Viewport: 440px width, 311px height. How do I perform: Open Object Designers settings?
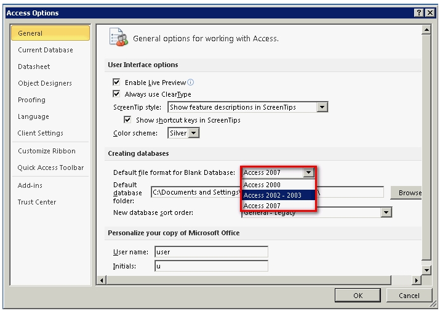tap(50, 83)
